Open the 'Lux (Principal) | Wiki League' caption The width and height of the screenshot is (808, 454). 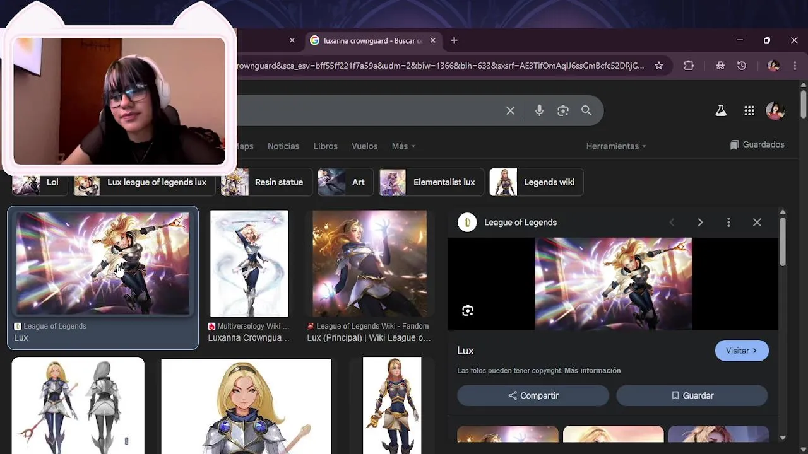[369, 338]
